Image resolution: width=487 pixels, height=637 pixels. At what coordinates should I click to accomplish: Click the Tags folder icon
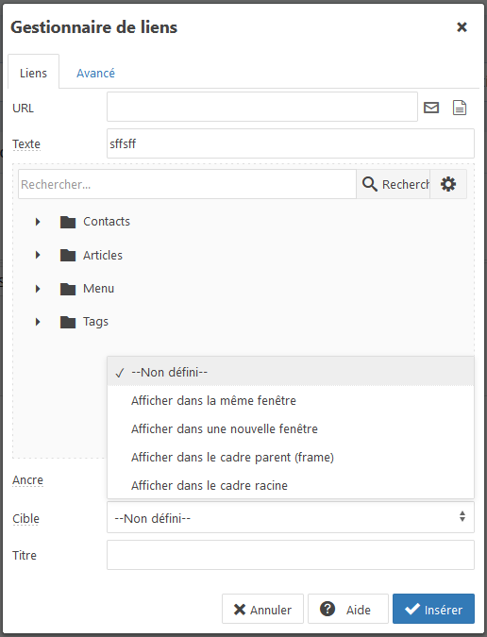click(x=68, y=322)
